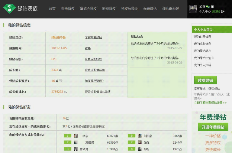Click friend name 郑松 in ranking list

[147, 149]
